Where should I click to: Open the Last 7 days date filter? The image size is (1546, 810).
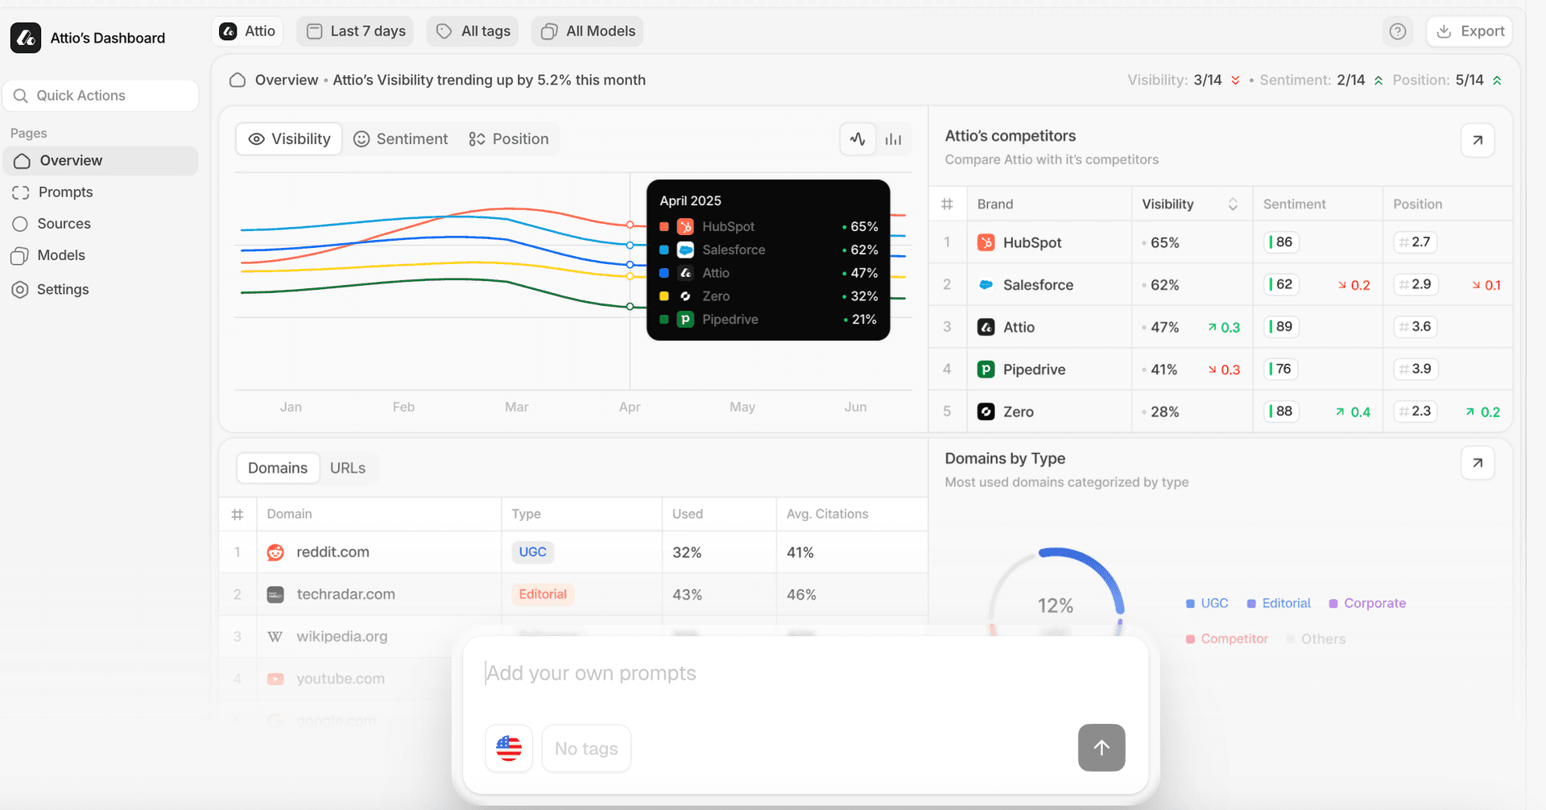pos(356,31)
